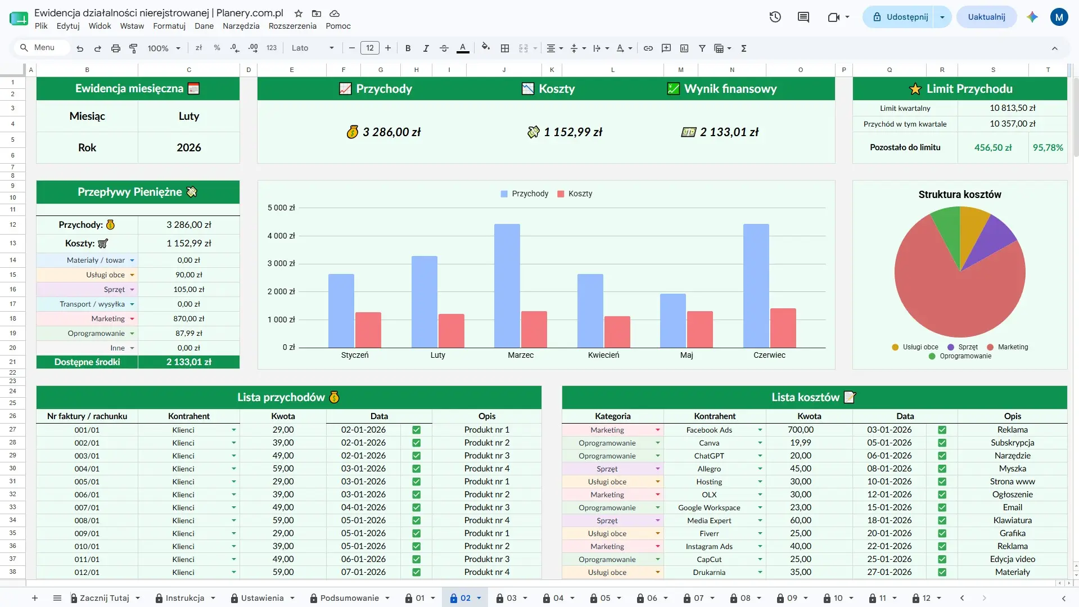Add a comment from toolbar
The image size is (1079, 607).
tap(666, 48)
